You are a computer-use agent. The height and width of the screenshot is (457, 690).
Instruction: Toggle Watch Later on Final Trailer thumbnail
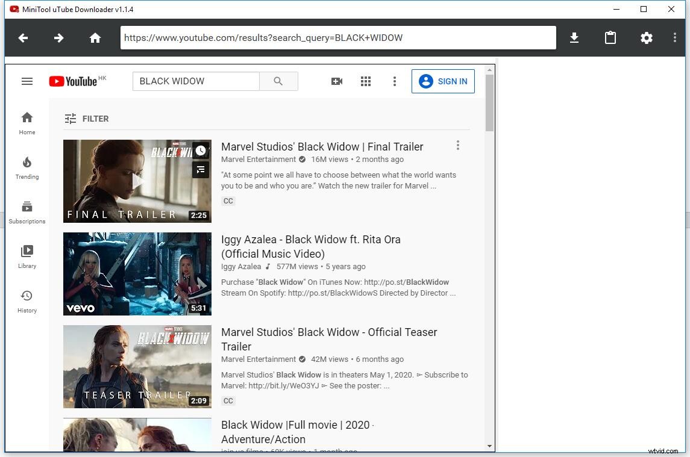[200, 151]
